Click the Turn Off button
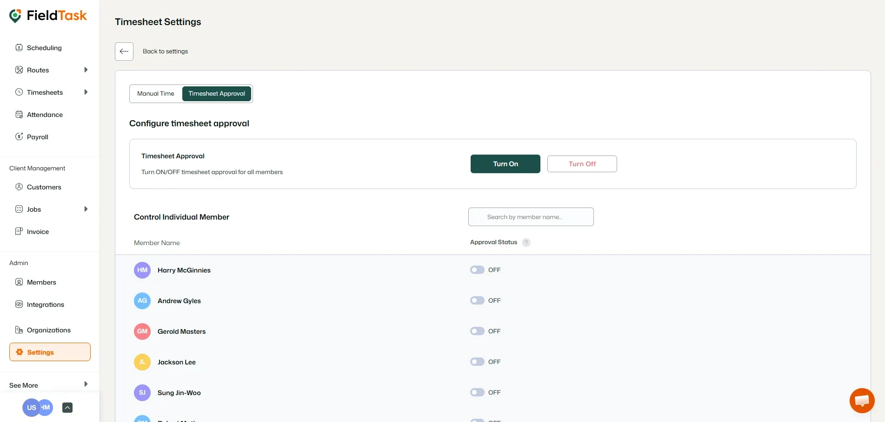The image size is (885, 422). [x=582, y=164]
